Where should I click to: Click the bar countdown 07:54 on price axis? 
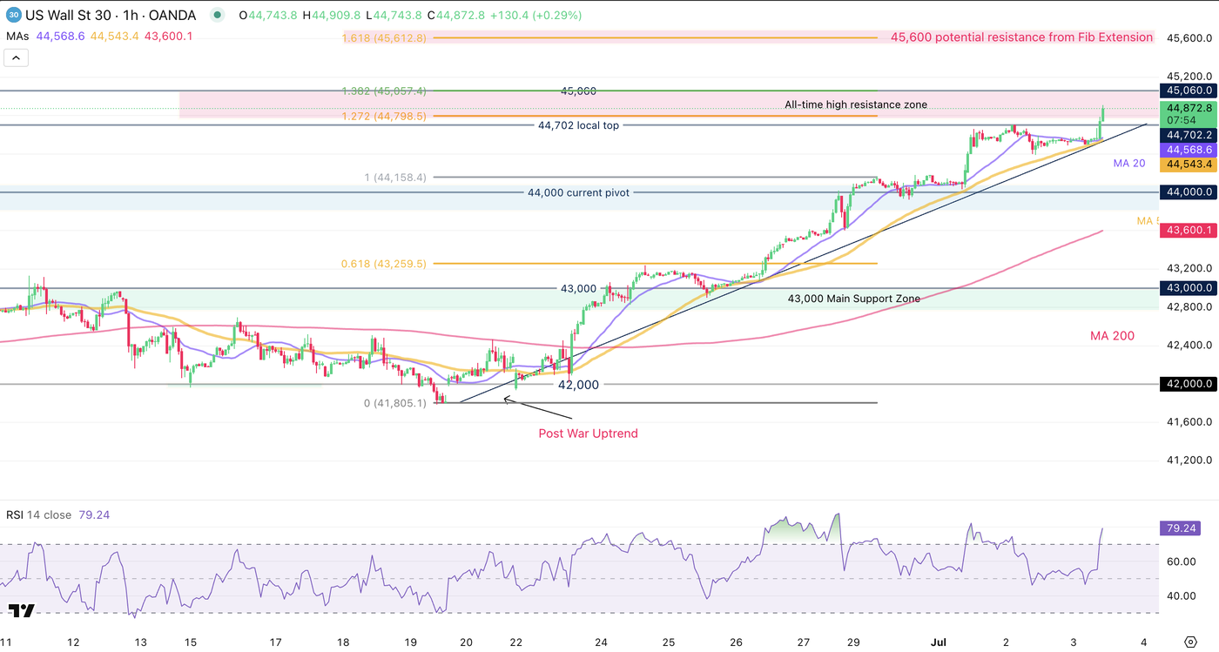tap(1181, 120)
